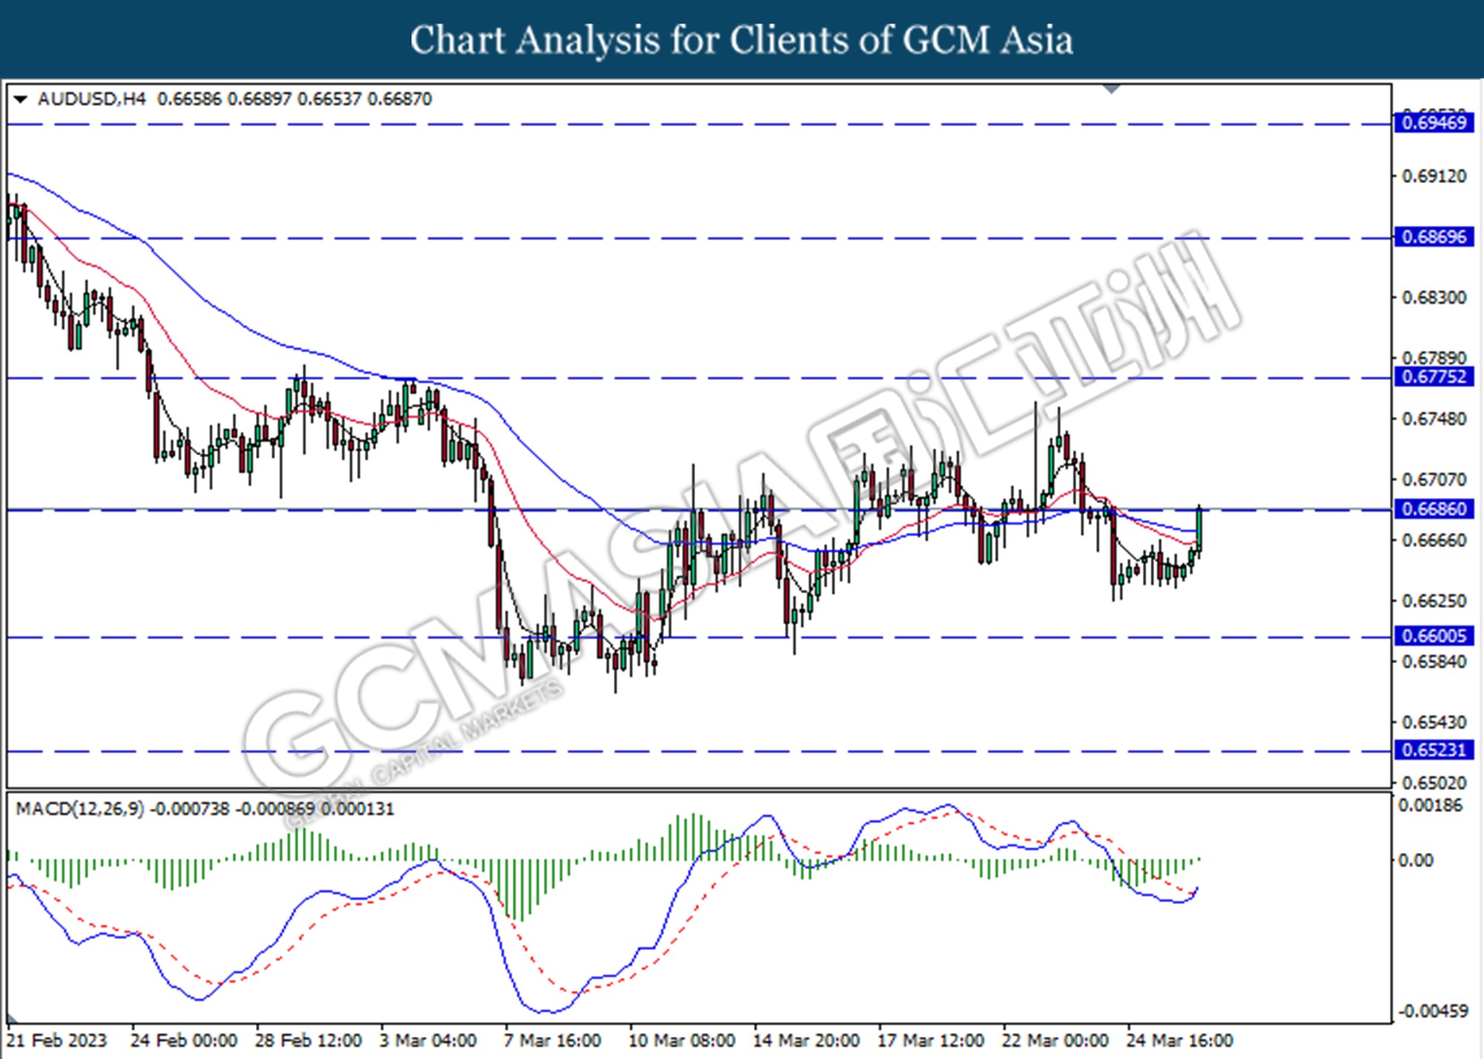Viewport: 1484px width, 1059px height.
Task: Click the scroll marker at chart bottom-left corner
Action: 13,1018
